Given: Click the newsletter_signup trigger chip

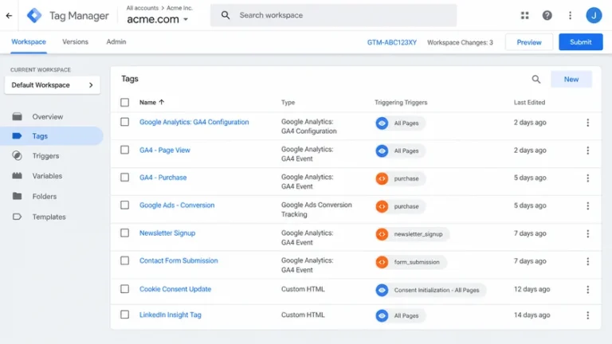Looking at the screenshot, I should (412, 234).
